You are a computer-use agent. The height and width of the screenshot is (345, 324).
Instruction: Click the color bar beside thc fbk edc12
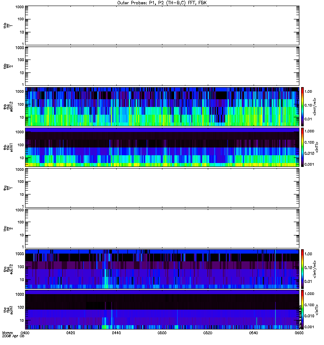(x=302, y=269)
